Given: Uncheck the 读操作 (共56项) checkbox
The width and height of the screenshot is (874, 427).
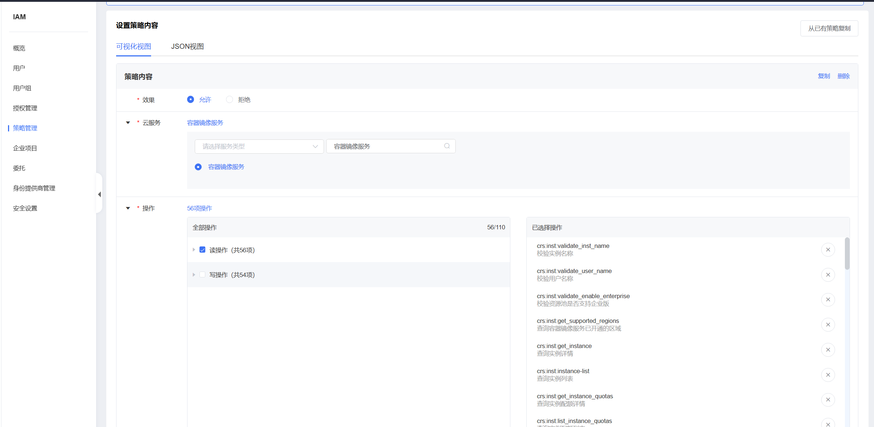Looking at the screenshot, I should (x=202, y=250).
